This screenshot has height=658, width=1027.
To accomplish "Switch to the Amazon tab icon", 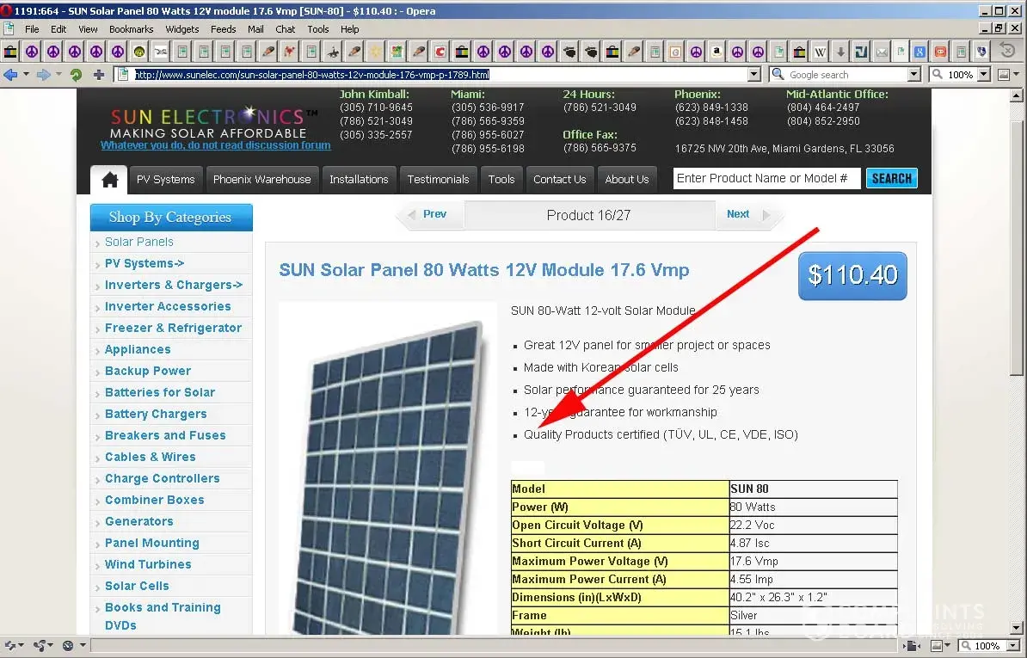I will 716,52.
